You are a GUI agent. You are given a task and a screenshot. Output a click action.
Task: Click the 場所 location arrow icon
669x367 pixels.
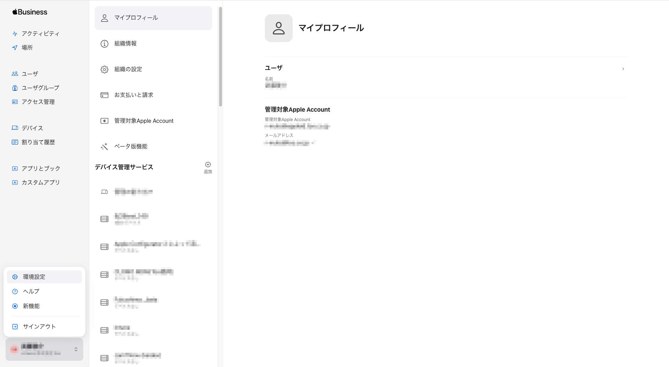click(15, 48)
